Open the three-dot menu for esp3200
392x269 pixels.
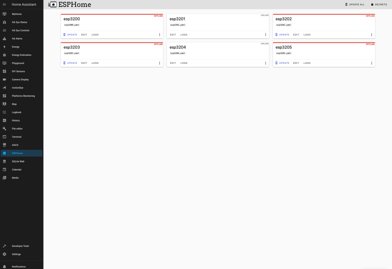tap(160, 35)
